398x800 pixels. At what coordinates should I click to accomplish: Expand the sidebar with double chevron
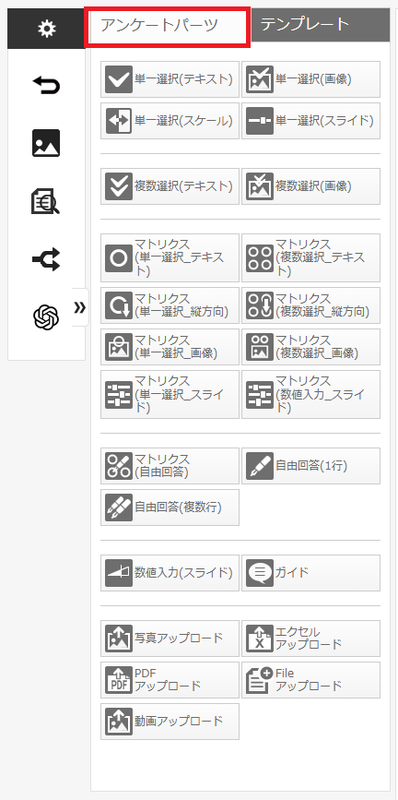point(80,307)
